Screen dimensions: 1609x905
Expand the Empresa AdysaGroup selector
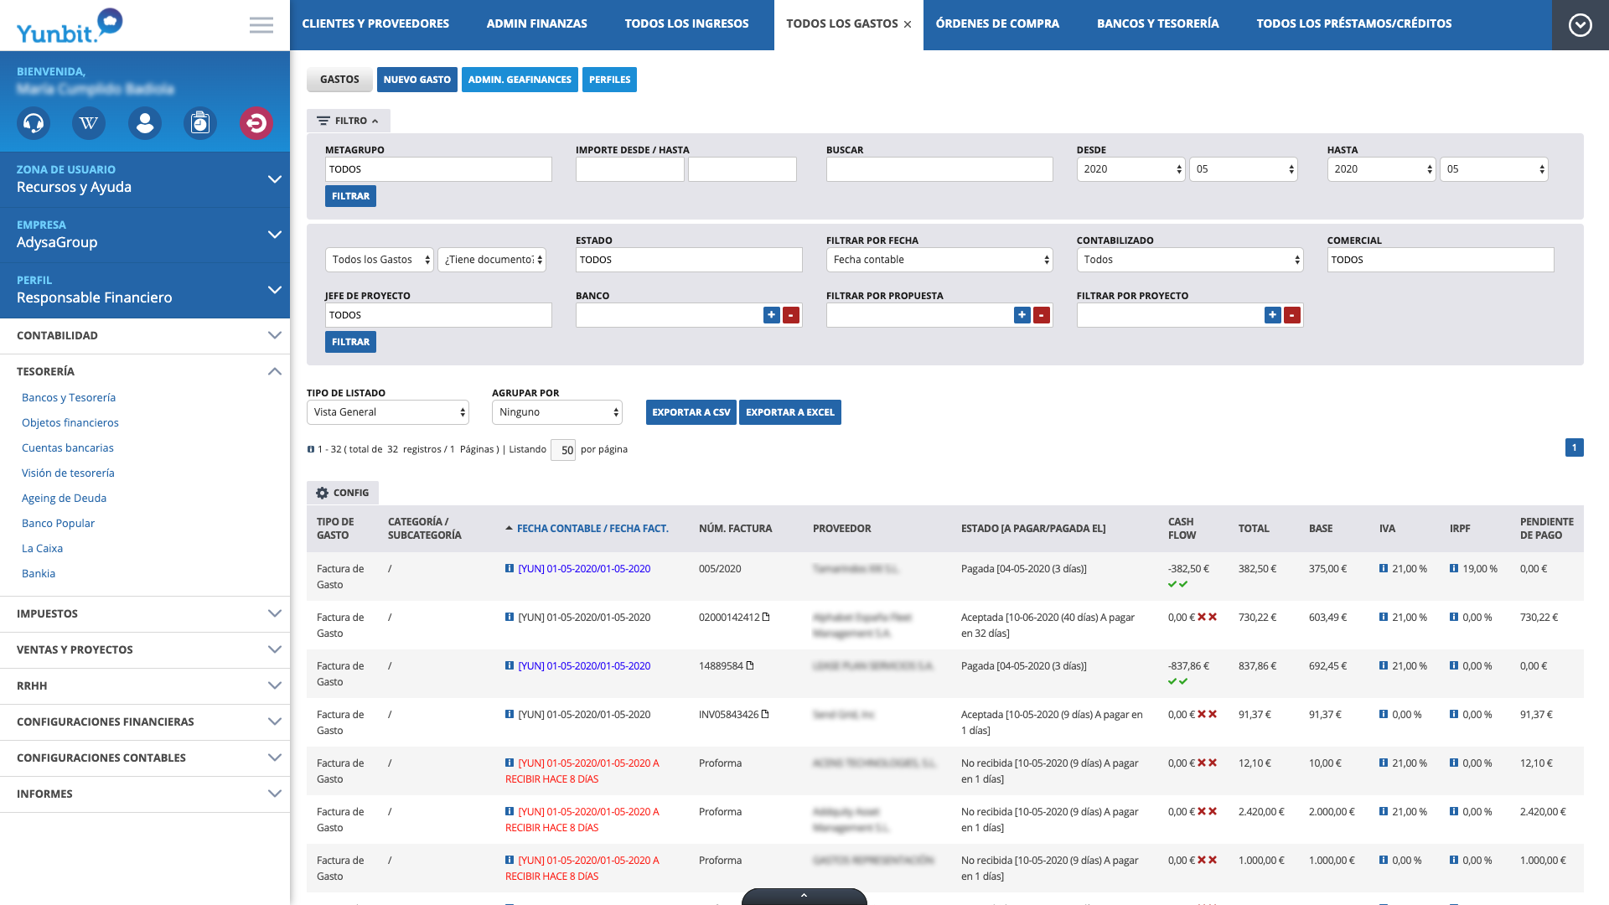(145, 235)
